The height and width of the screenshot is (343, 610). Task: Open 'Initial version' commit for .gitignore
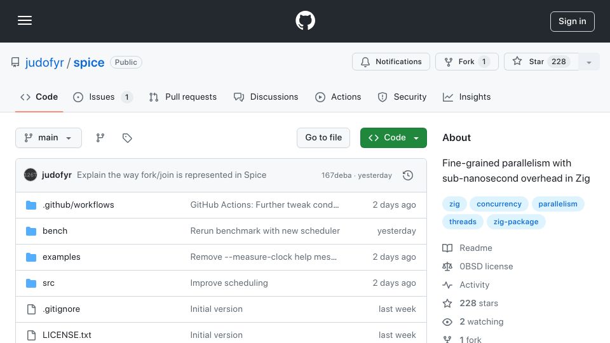pos(216,309)
